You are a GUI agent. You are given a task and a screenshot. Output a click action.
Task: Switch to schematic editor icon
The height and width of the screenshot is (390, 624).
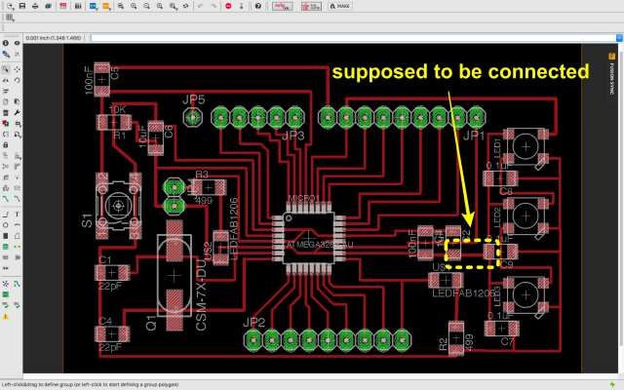[62, 6]
